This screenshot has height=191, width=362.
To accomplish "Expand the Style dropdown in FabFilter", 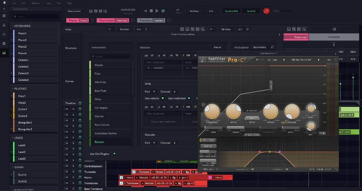I will click(250, 118).
